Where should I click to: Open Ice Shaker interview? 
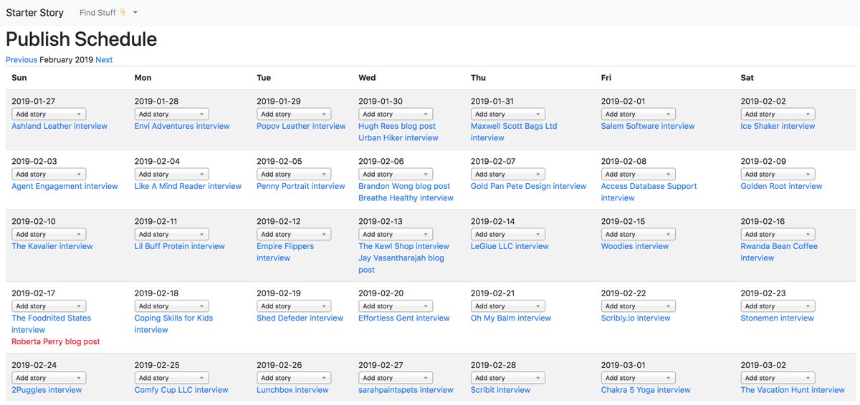(x=778, y=126)
